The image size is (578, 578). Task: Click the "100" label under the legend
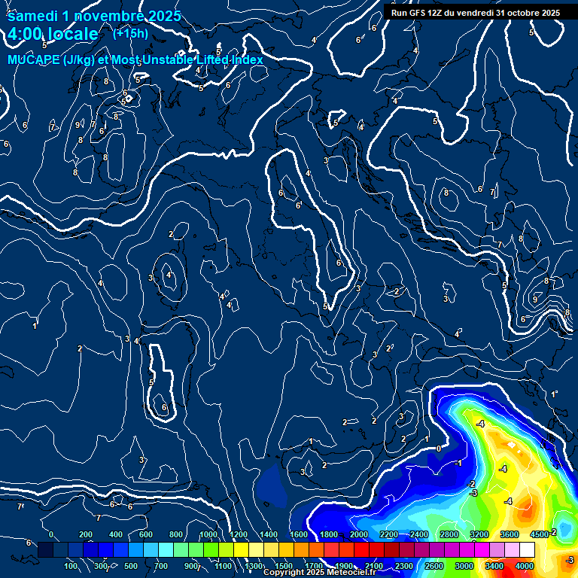(71, 566)
